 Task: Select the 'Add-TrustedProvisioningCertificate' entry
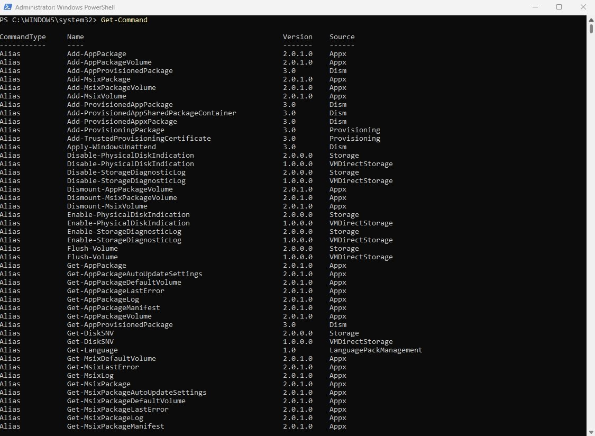139,139
